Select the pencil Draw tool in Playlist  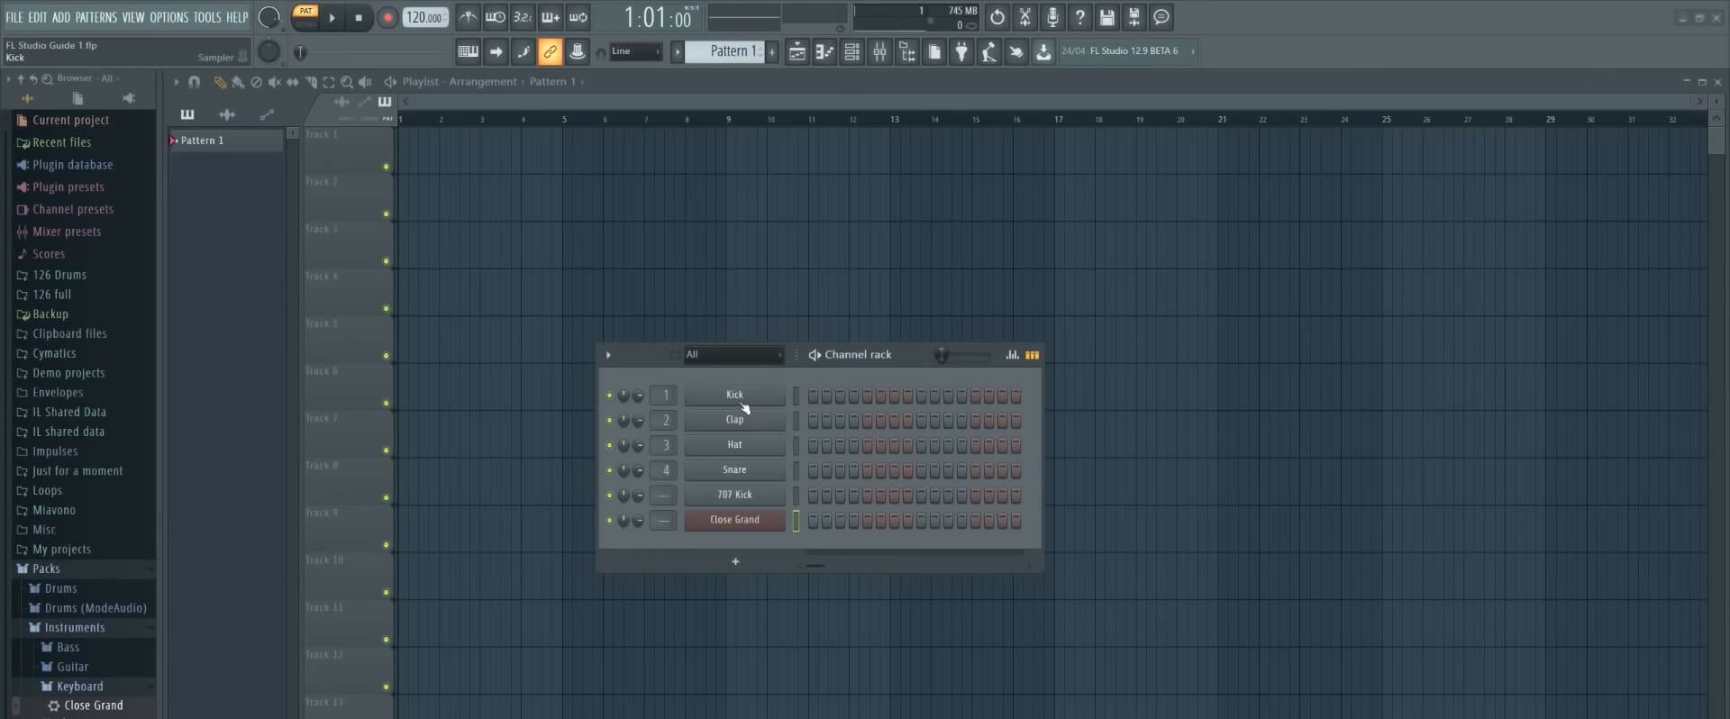(220, 82)
